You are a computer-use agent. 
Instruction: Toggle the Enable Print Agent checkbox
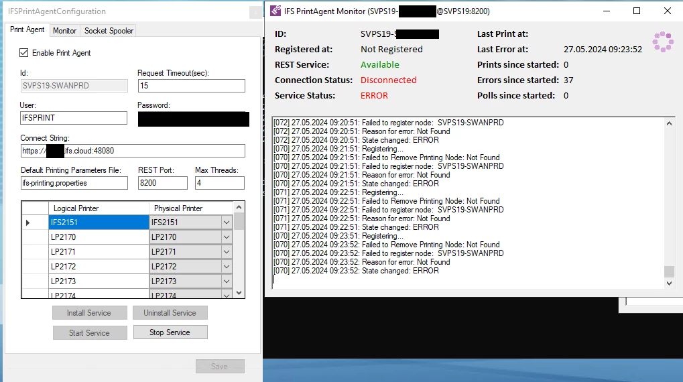[x=23, y=53]
